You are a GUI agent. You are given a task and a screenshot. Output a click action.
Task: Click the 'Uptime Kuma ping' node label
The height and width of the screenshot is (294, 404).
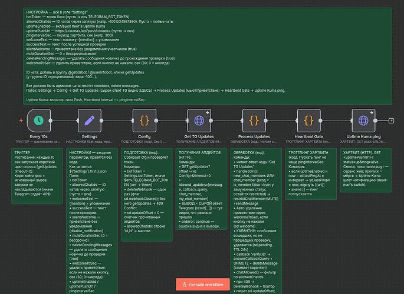(363, 136)
